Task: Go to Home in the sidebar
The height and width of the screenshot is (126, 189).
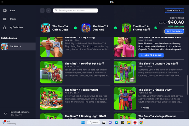Action: (x=12, y=10)
